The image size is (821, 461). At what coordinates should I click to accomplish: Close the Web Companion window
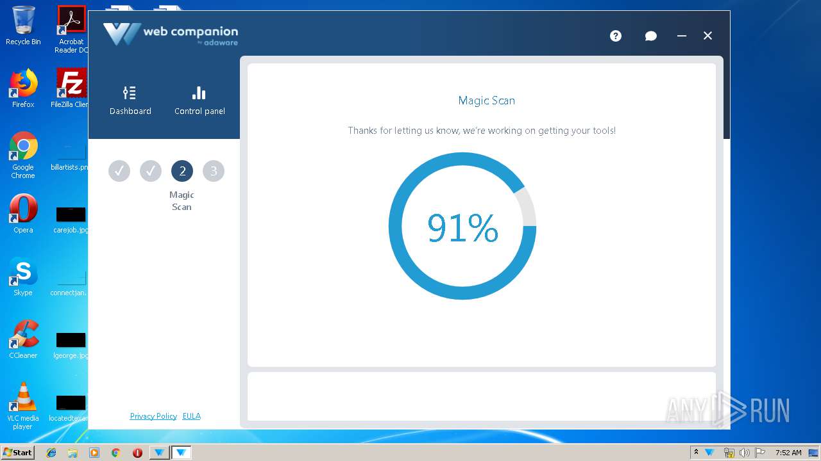point(707,36)
